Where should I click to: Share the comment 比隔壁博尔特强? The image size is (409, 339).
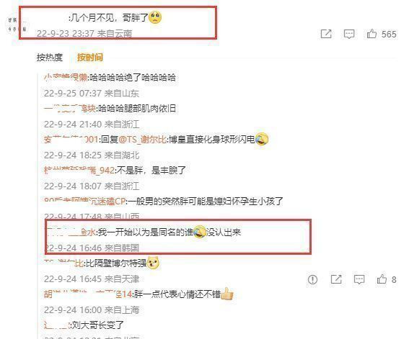tap(336, 279)
